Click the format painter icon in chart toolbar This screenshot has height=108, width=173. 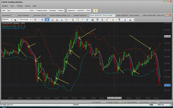pyautogui.click(x=119, y=20)
